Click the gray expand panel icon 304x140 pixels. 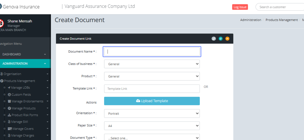[214, 39]
